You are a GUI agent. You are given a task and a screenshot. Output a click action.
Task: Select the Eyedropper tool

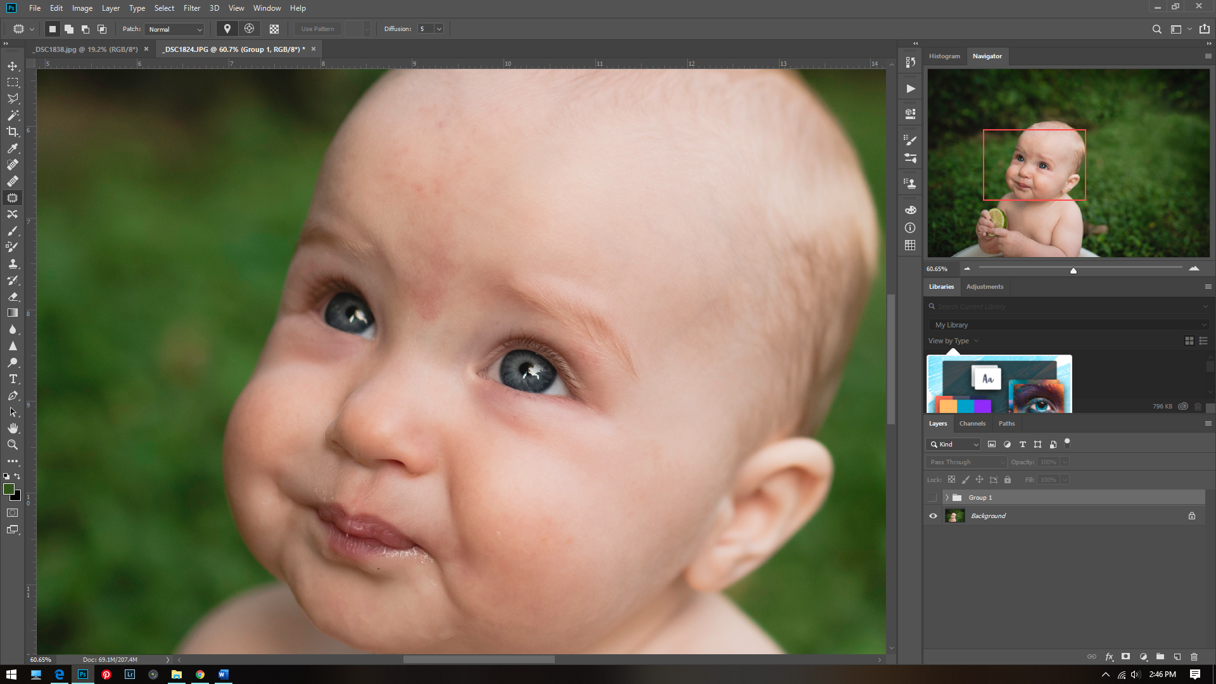13,148
